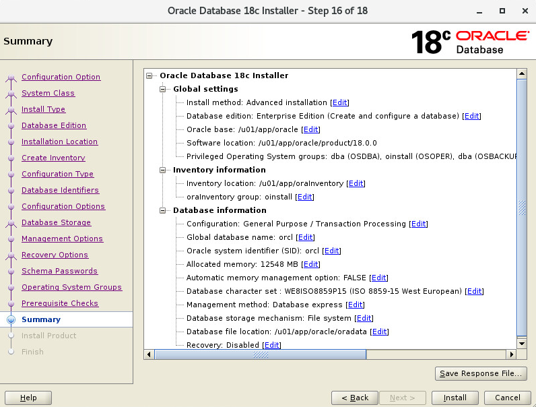Select the Privileged Operating System groups row
The height and width of the screenshot is (407, 536).
point(351,156)
